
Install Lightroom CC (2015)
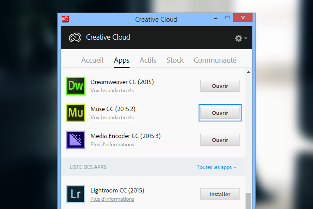pos(220,194)
